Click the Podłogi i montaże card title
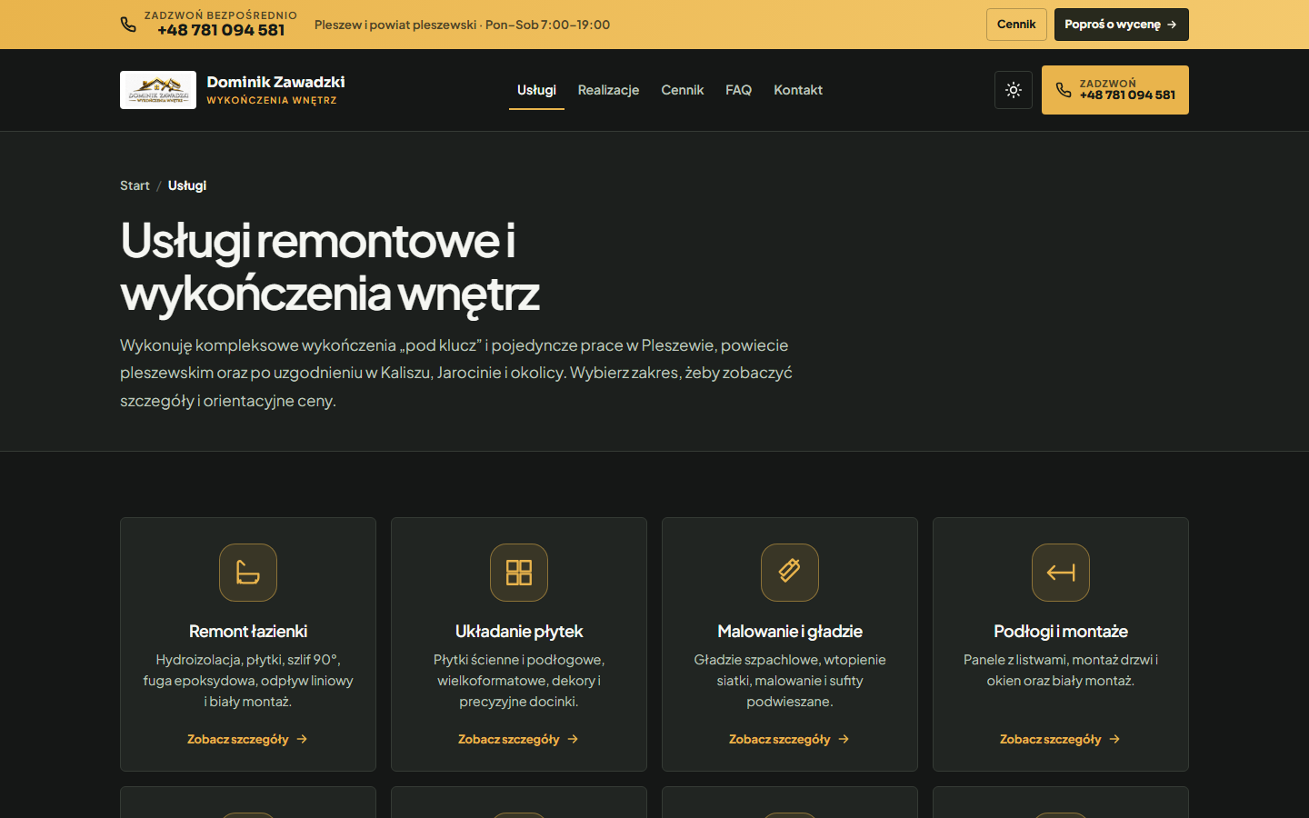The height and width of the screenshot is (818, 1309). click(x=1061, y=631)
